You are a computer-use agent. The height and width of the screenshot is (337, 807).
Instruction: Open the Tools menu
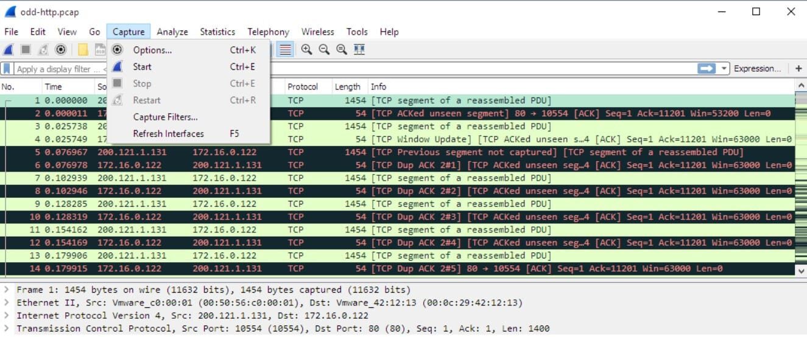tap(357, 32)
